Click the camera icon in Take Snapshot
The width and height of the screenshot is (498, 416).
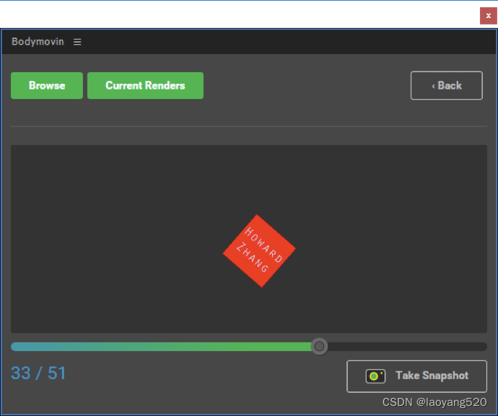[x=375, y=376]
